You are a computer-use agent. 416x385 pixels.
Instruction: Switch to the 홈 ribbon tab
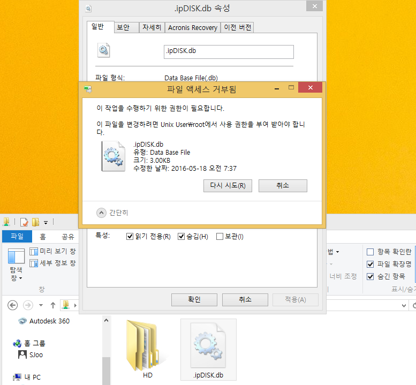(x=43, y=237)
